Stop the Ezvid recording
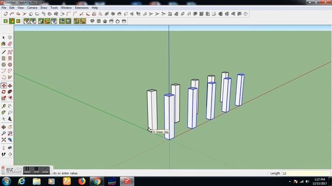 [36, 170]
